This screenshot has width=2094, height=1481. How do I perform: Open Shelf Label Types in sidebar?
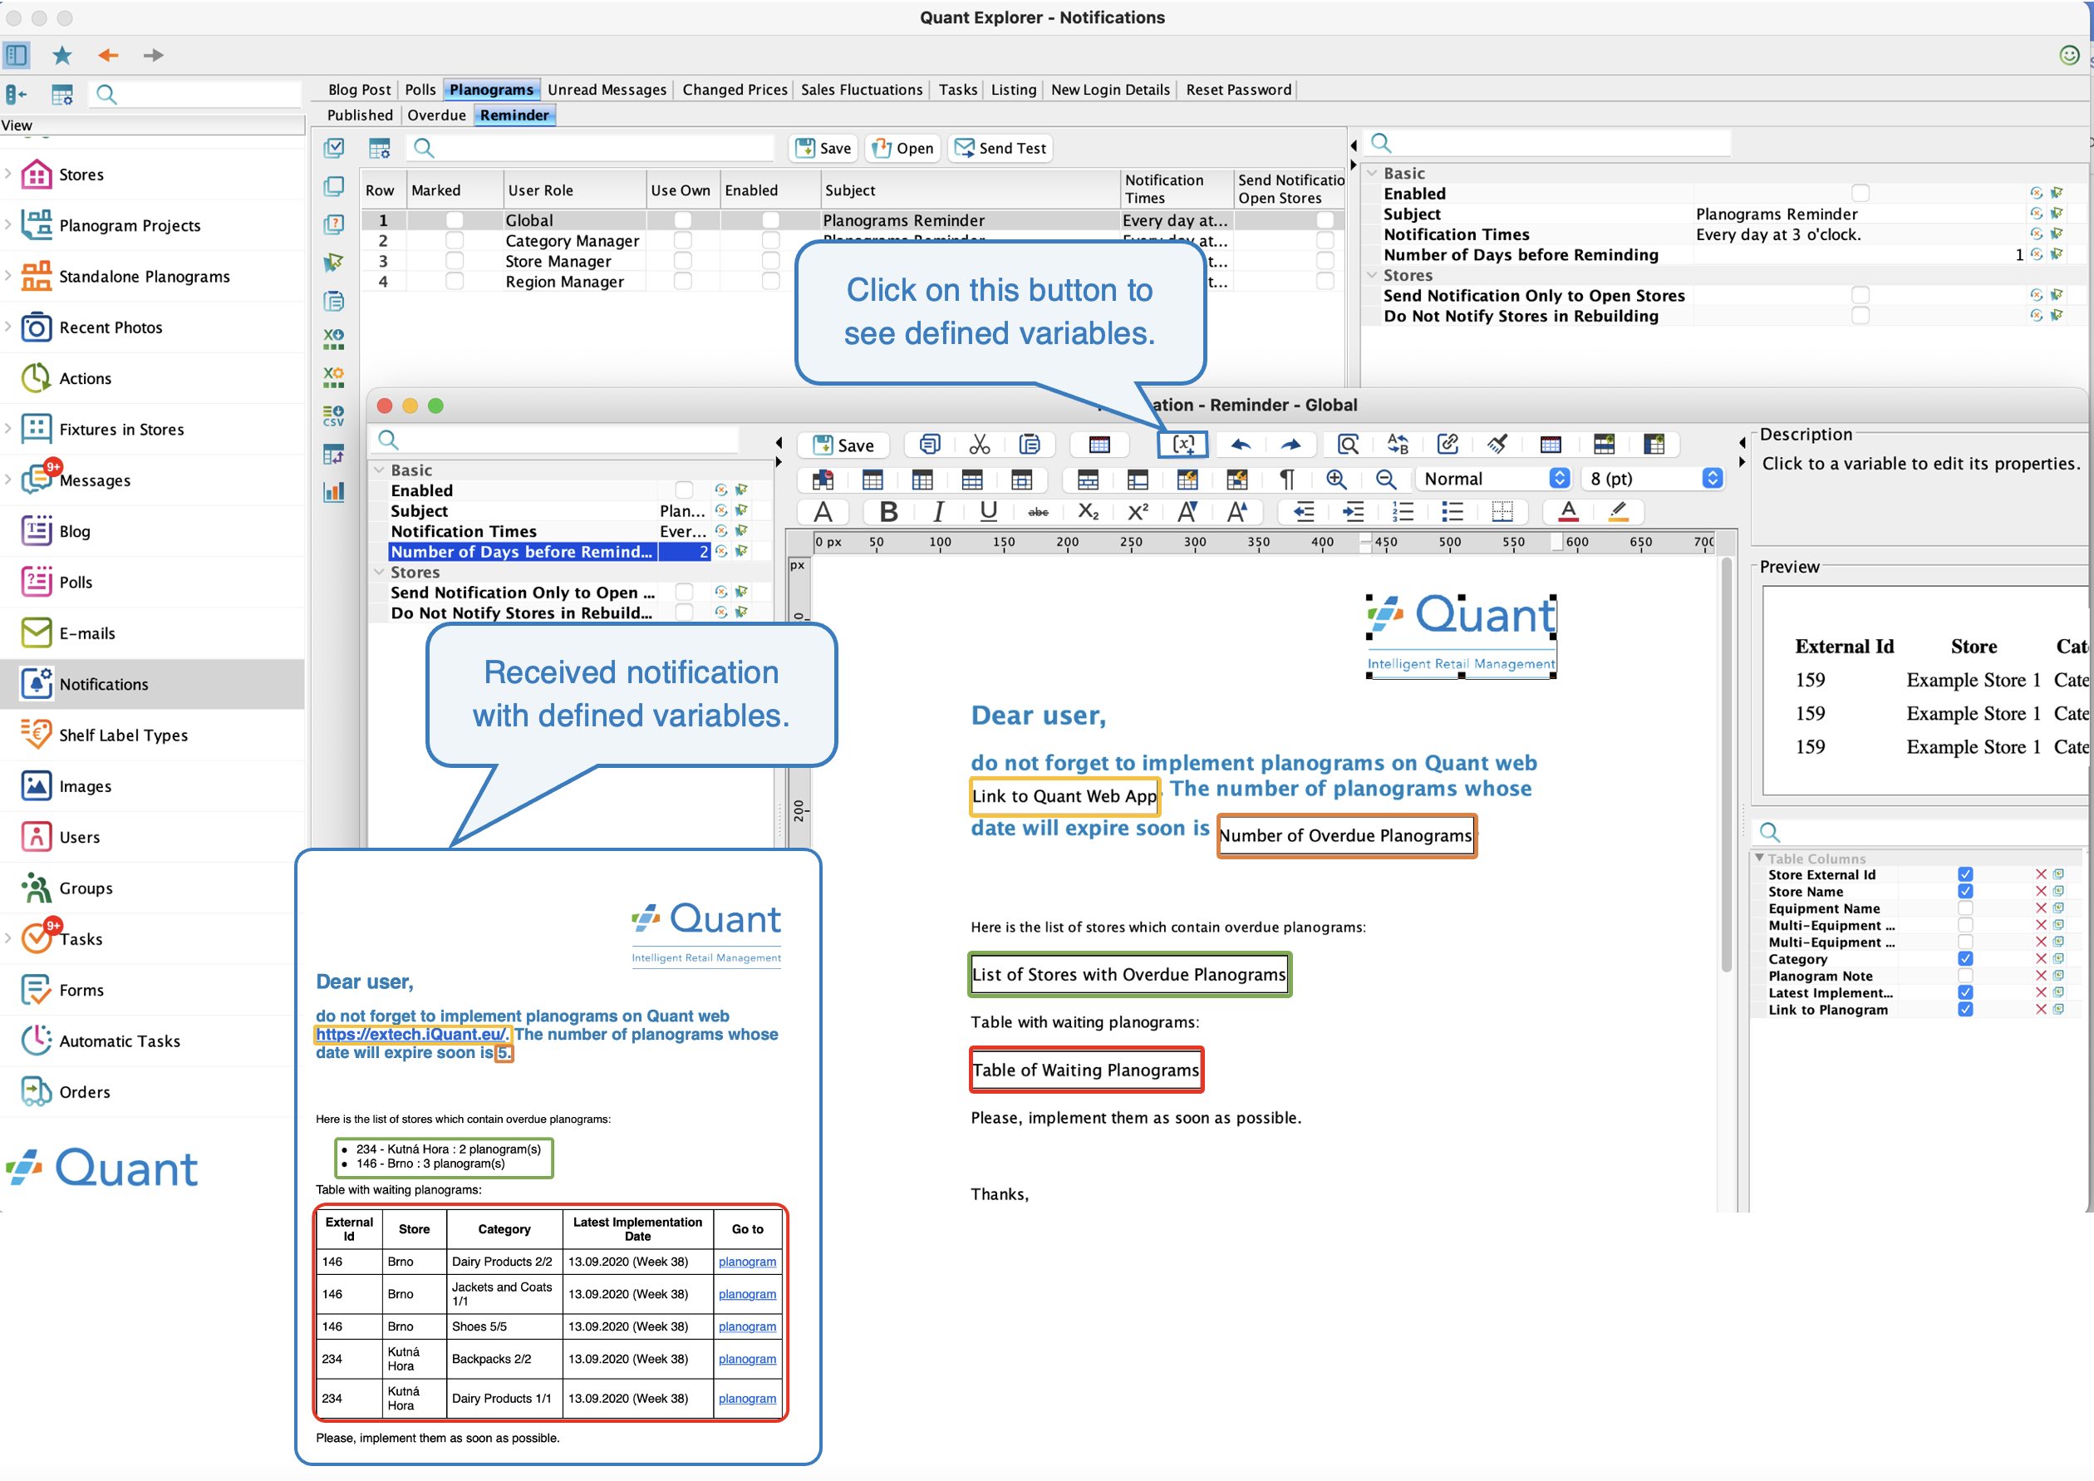123,735
